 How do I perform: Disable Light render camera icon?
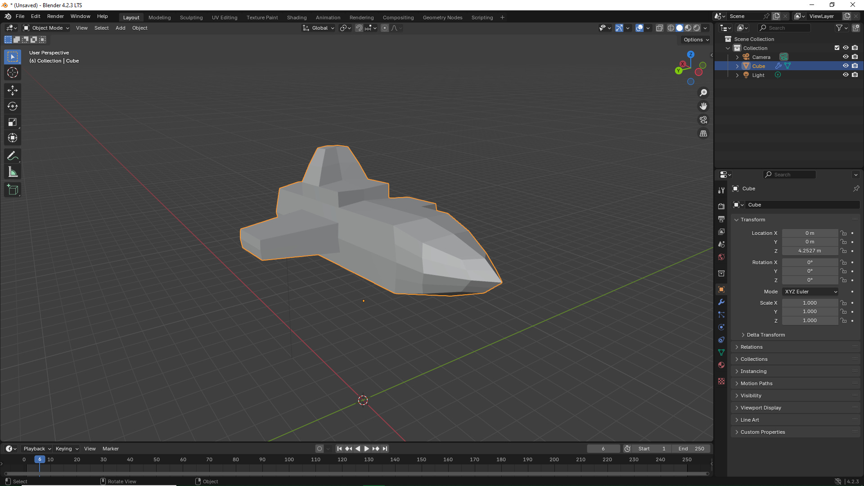[x=855, y=75]
